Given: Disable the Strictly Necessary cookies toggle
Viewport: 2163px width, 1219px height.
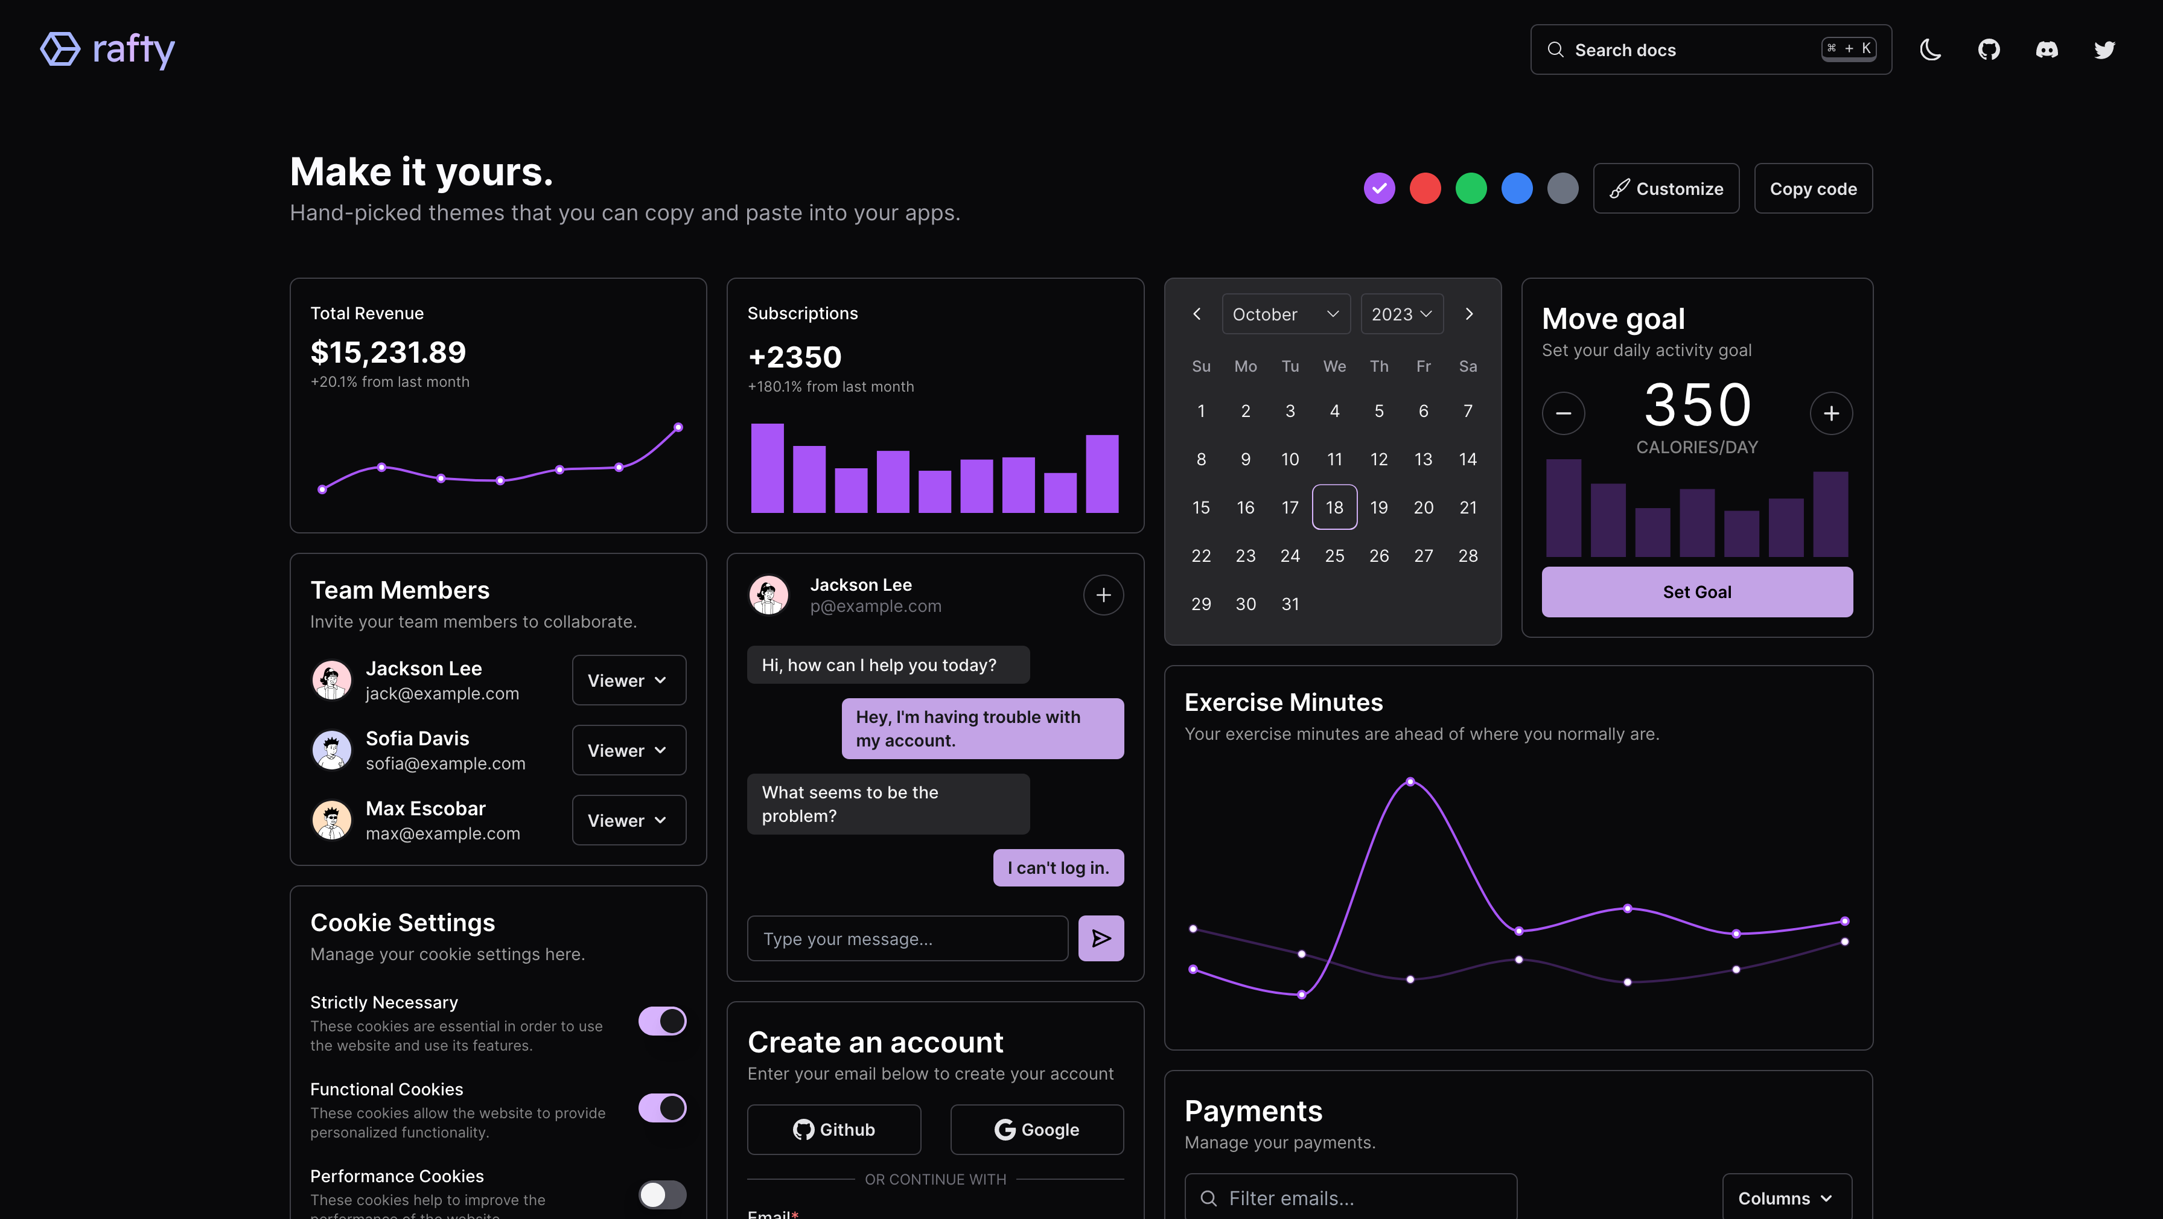Looking at the screenshot, I should tap(663, 1021).
